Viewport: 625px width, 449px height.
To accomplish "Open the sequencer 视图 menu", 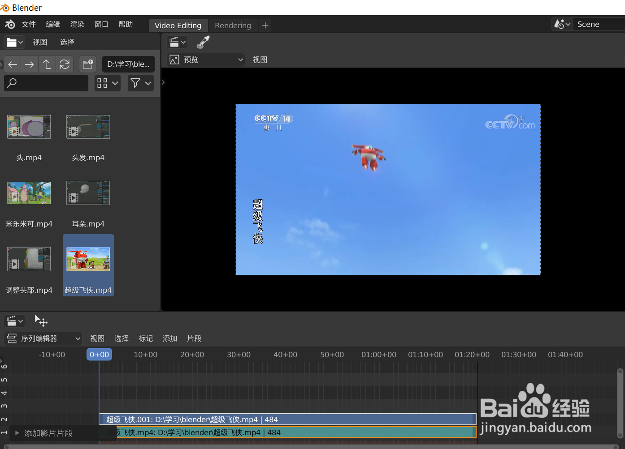I will tap(97, 338).
